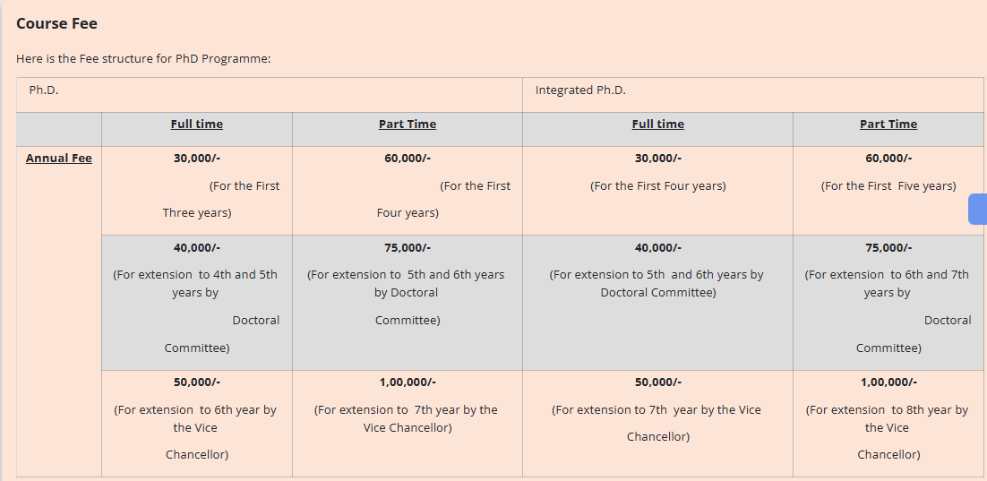Click the Ph.D. Part Time column header
Image resolution: width=987 pixels, height=481 pixels.
[x=408, y=124]
